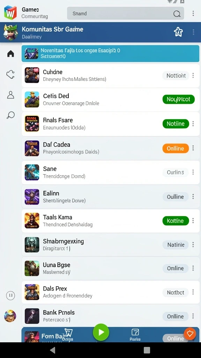Open the Dals Prex game thumbnail
Image resolution: width=201 pixels, height=358 pixels.
[x=32, y=292]
